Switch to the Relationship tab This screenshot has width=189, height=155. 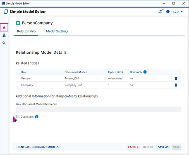click(x=26, y=31)
